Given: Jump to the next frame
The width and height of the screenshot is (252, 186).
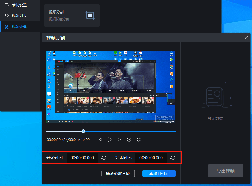Looking at the screenshot, I should (x=119, y=140).
